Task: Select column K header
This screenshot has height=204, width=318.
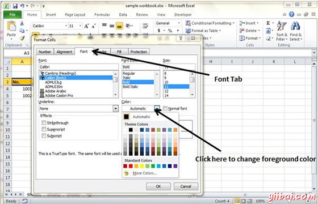Action: pyautogui.click(x=274, y=62)
